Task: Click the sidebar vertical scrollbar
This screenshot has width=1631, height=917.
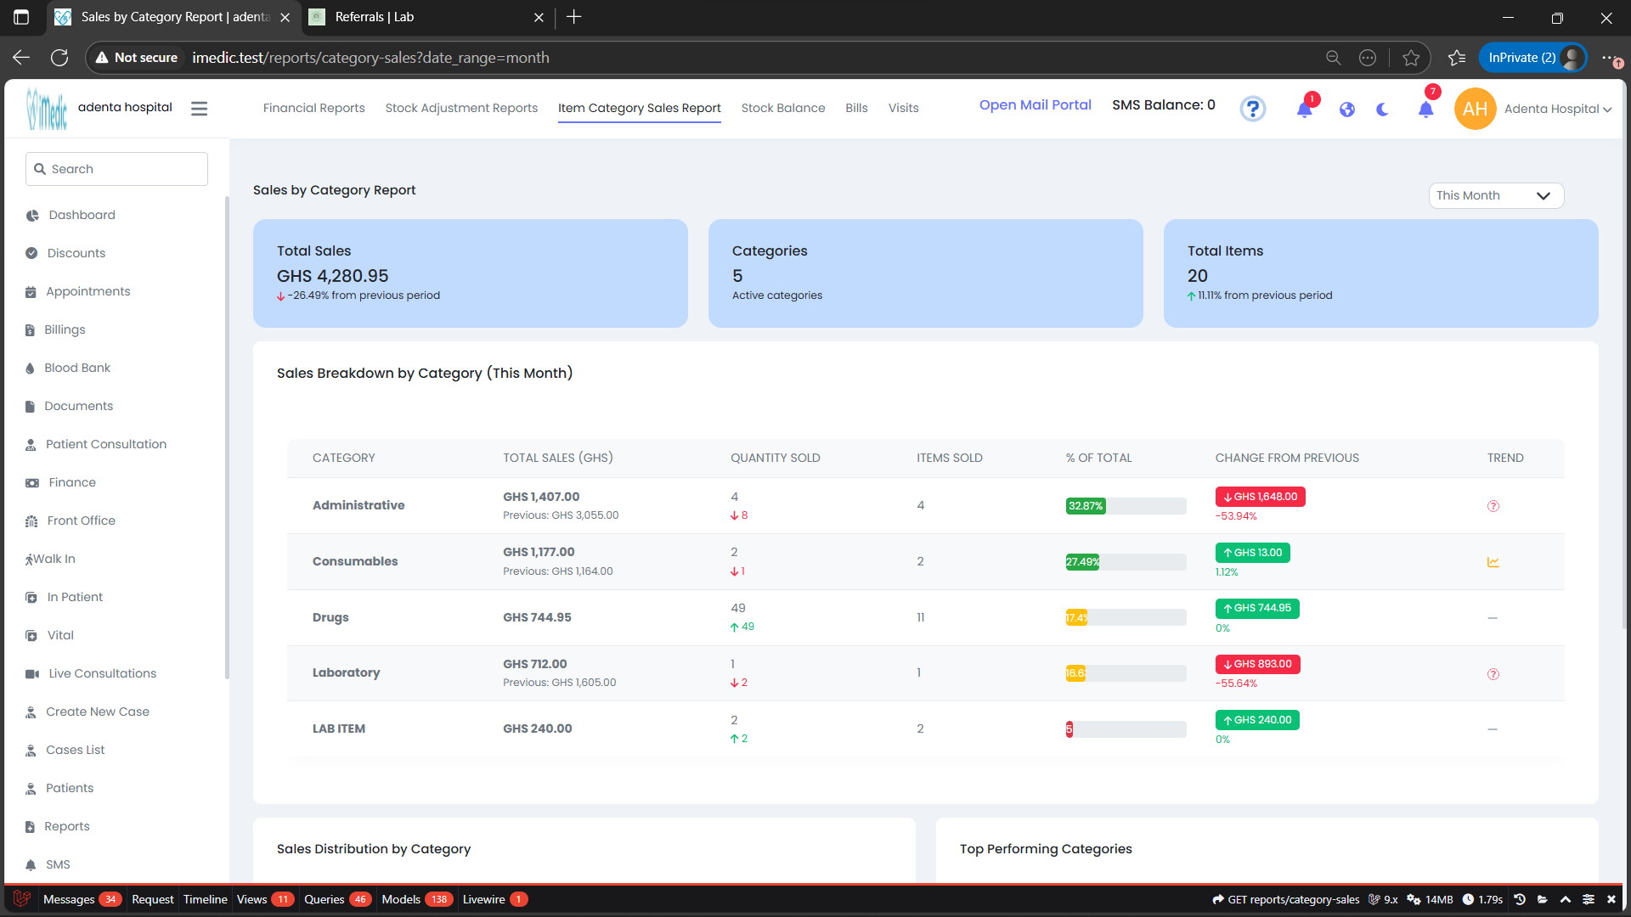Action: click(227, 437)
